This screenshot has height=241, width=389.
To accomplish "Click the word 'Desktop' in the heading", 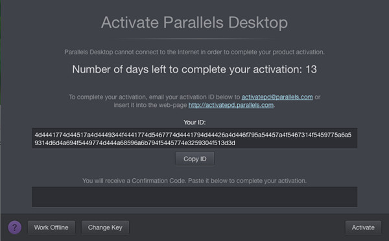I will point(258,23).
